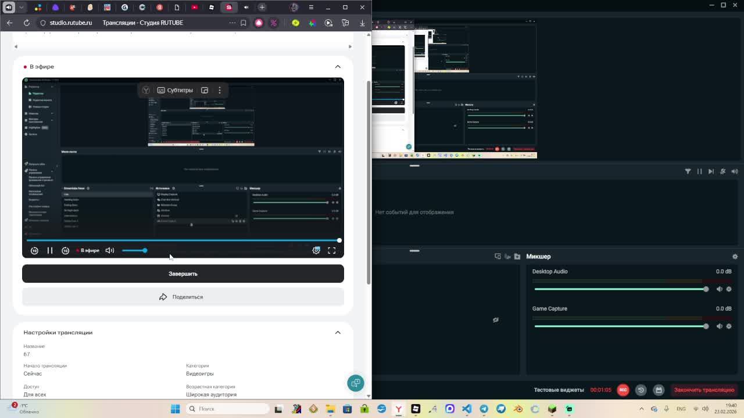The height and width of the screenshot is (418, 744).
Task: Click Тестовые виджеты link
Action: coord(559,390)
